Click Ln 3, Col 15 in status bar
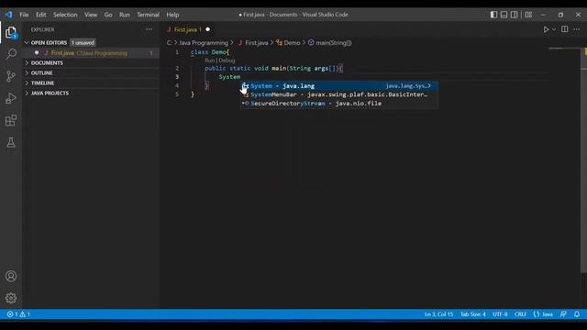 pos(438,314)
